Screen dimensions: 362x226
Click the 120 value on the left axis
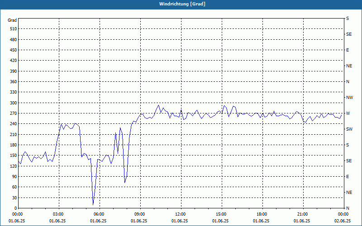tap(14, 166)
